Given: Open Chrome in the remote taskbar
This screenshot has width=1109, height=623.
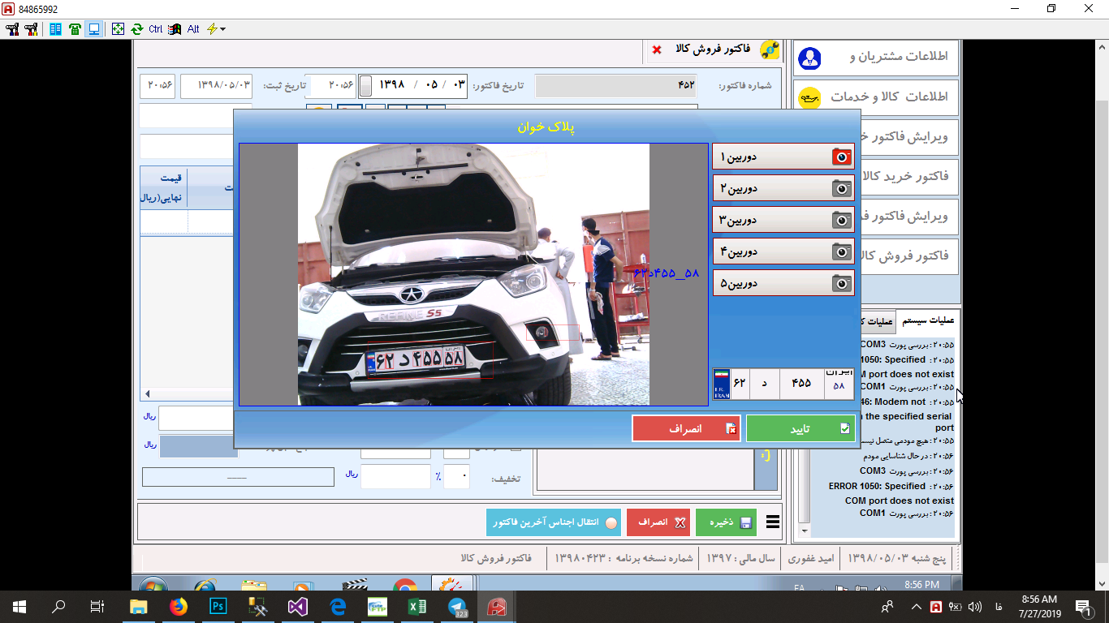Looking at the screenshot, I should click(405, 584).
